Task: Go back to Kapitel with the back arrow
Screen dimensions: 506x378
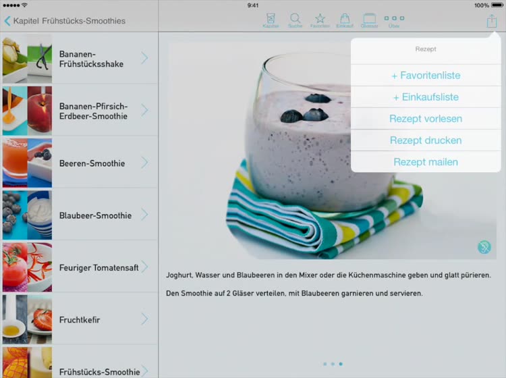Action: (x=7, y=21)
